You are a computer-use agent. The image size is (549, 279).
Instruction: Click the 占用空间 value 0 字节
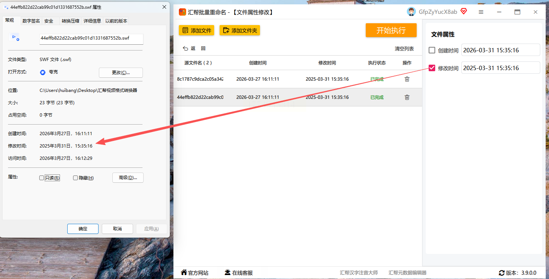tap(46, 115)
